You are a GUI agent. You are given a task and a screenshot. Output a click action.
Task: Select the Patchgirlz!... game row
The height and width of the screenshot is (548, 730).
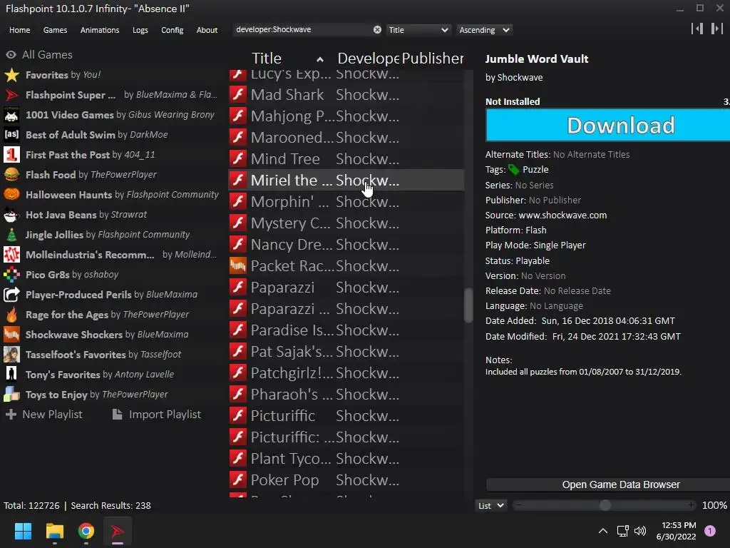(346, 372)
